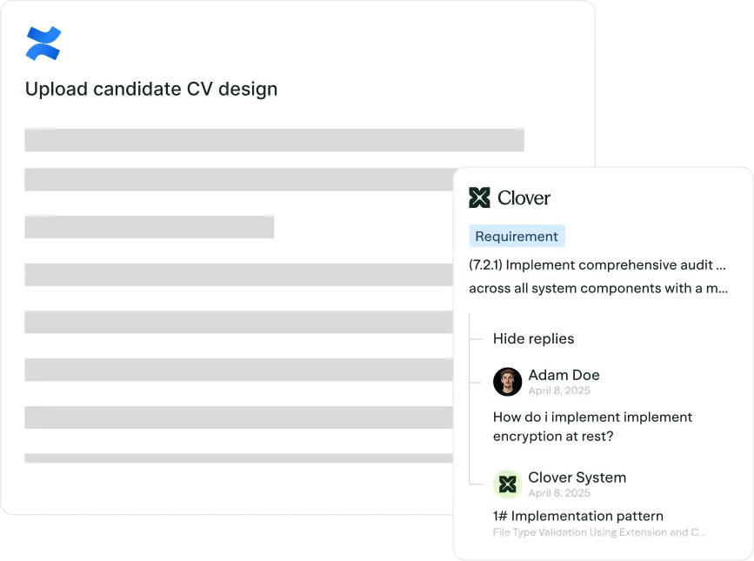Viewport: 754px width, 561px height.
Task: Select the Upload candidate CV design title
Action: [x=150, y=89]
